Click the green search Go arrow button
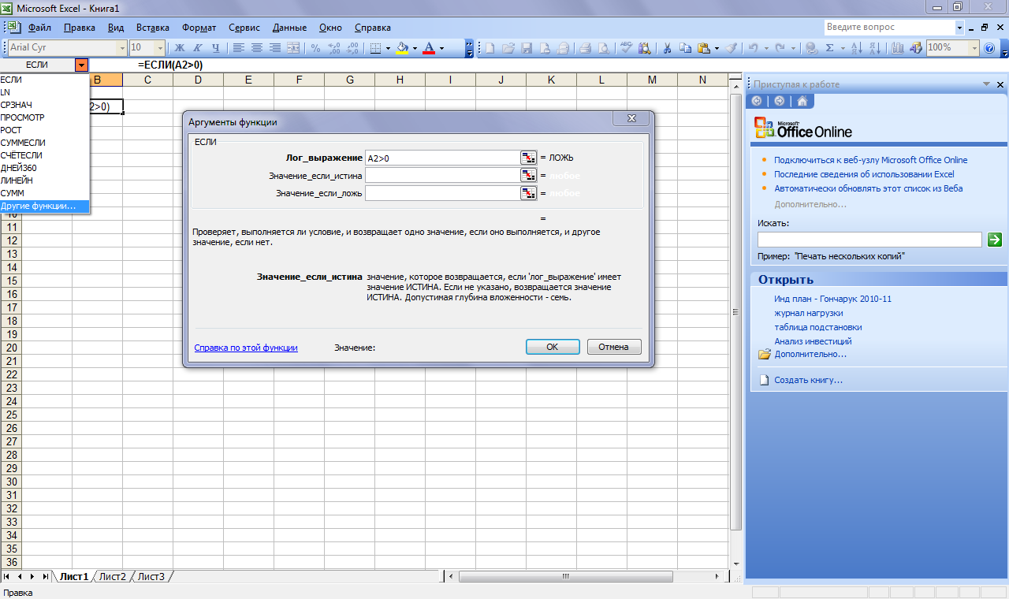The height and width of the screenshot is (599, 1009). tap(994, 240)
